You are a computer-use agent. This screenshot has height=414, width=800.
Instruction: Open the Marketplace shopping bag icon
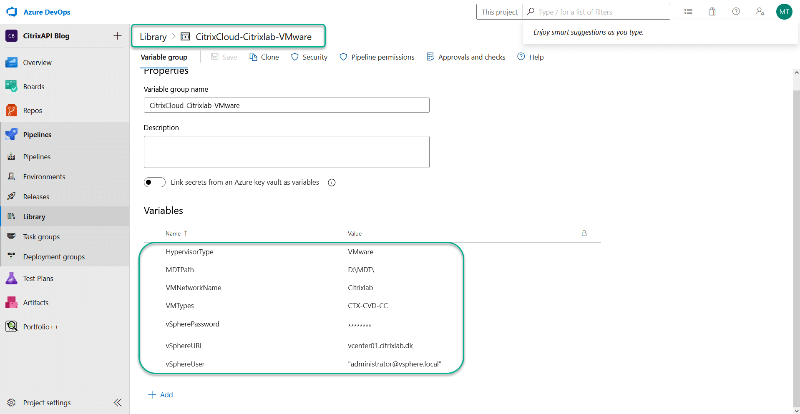pos(712,12)
